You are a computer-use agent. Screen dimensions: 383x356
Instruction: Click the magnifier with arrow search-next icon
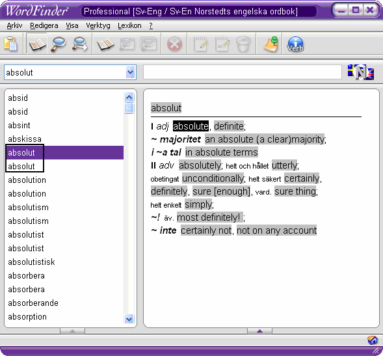pos(80,44)
